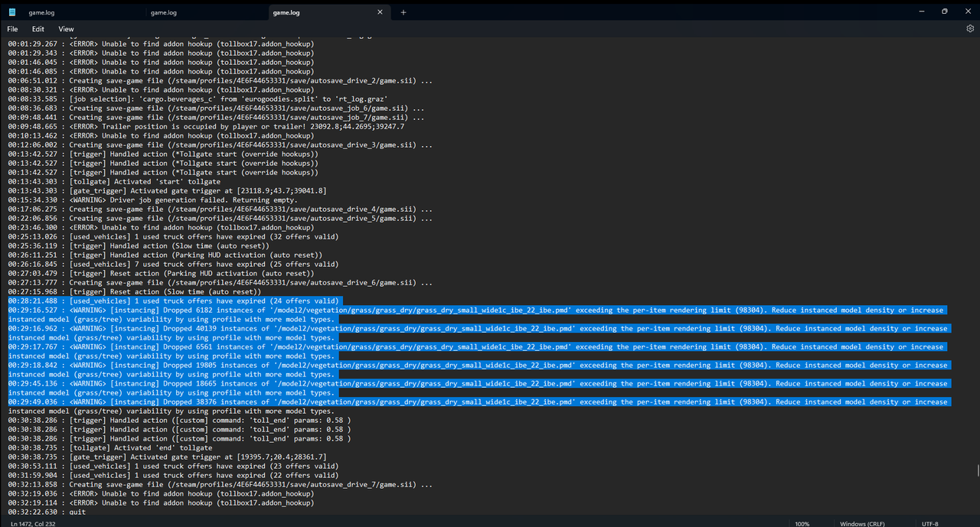Click the line saving autosave_job_6/game.sii
The width and height of the screenshot is (980, 527).
[x=217, y=108]
